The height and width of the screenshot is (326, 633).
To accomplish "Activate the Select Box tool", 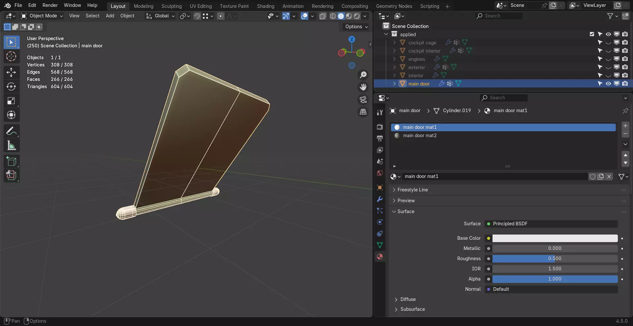I will [x=11, y=42].
